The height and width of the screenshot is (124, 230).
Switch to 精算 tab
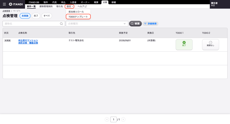point(96,2)
